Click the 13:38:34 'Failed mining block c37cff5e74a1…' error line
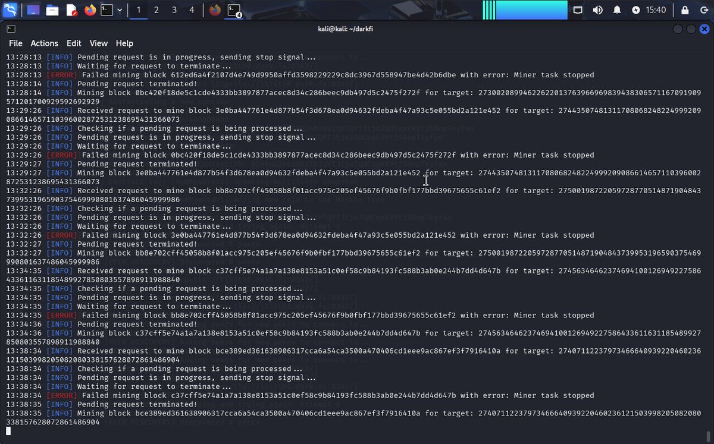 [300, 396]
